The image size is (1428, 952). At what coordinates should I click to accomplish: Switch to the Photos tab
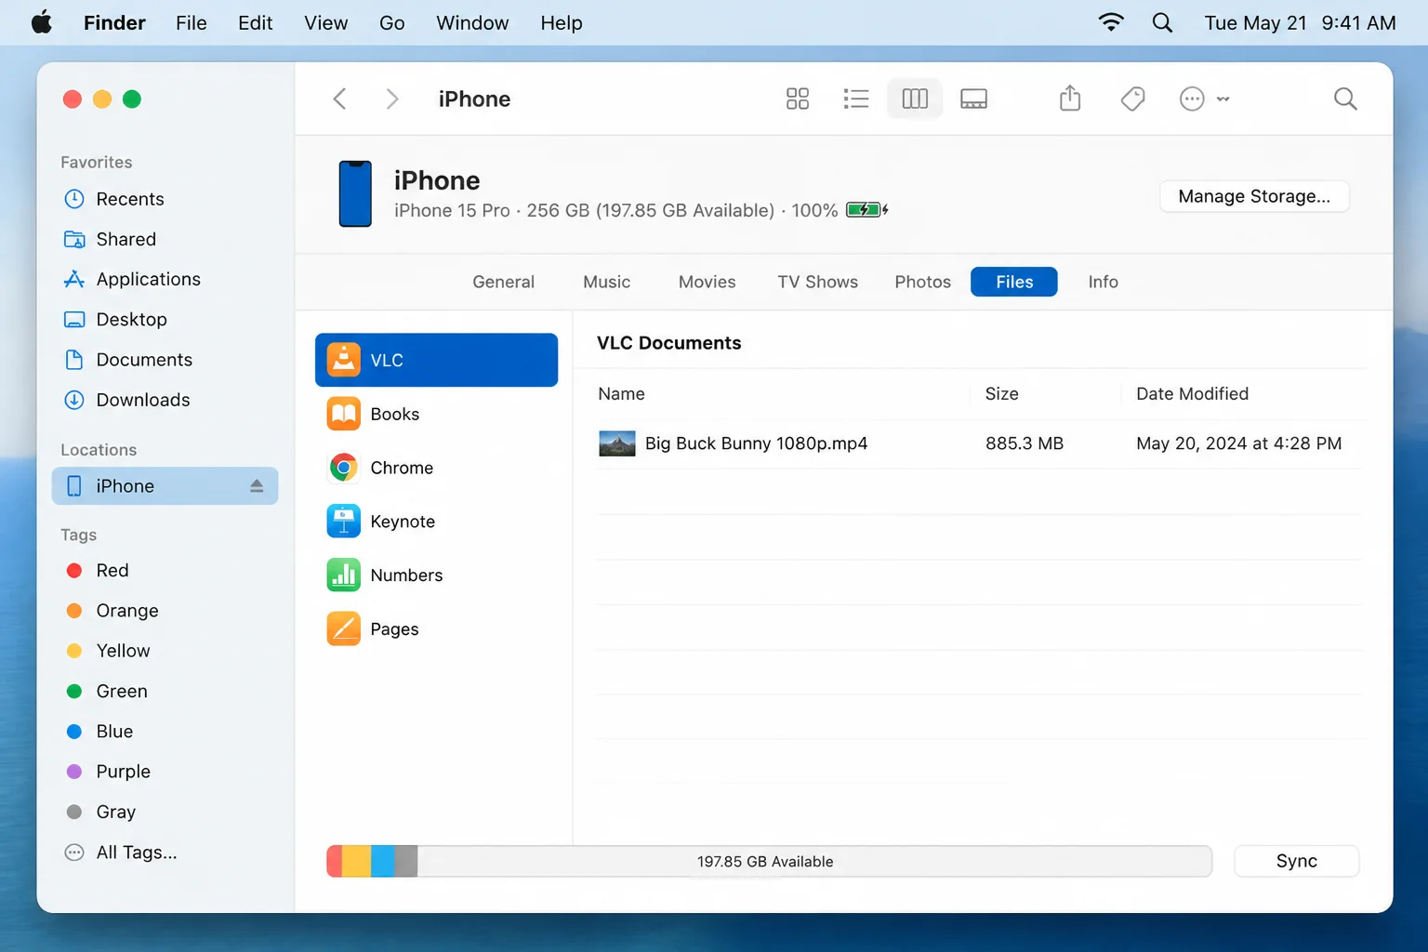coord(922,282)
